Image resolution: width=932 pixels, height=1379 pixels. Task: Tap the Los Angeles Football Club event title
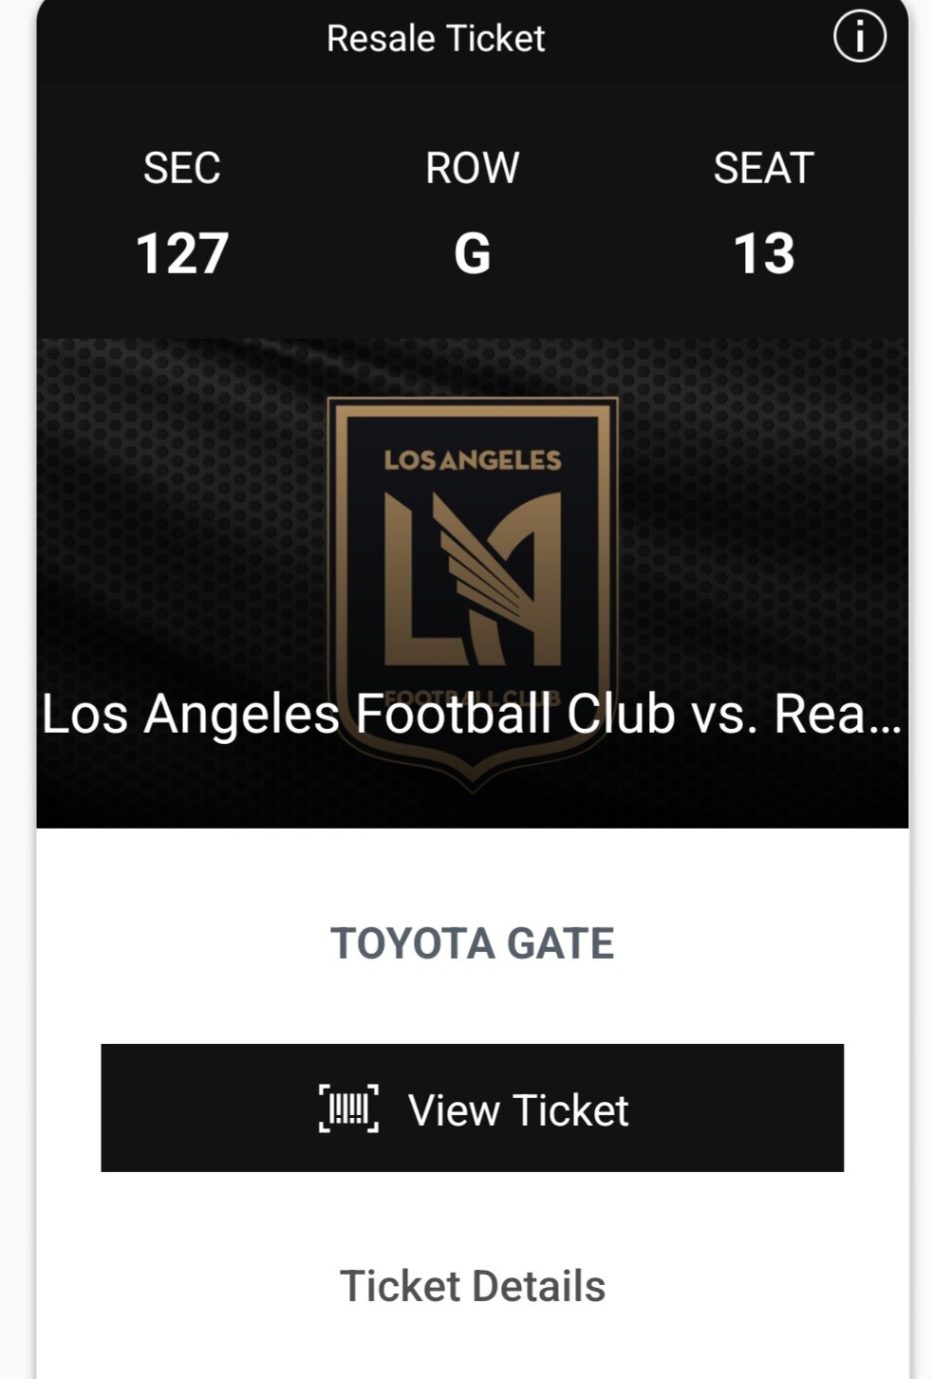(472, 715)
